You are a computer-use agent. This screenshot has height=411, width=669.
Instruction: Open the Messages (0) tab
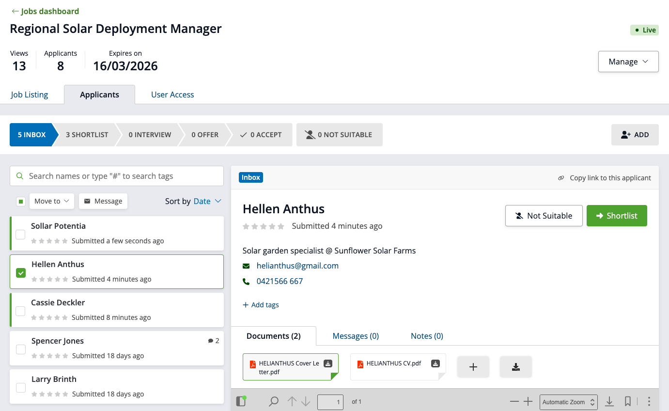(356, 336)
